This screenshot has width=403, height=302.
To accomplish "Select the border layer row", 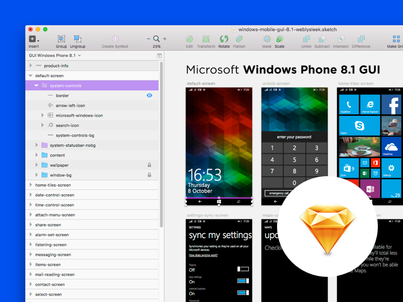I will pos(92,96).
